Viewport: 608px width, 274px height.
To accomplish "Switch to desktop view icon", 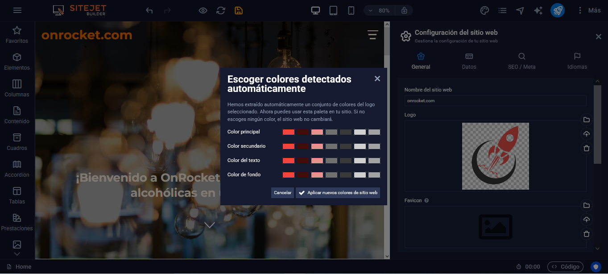I will pyautogui.click(x=316, y=10).
